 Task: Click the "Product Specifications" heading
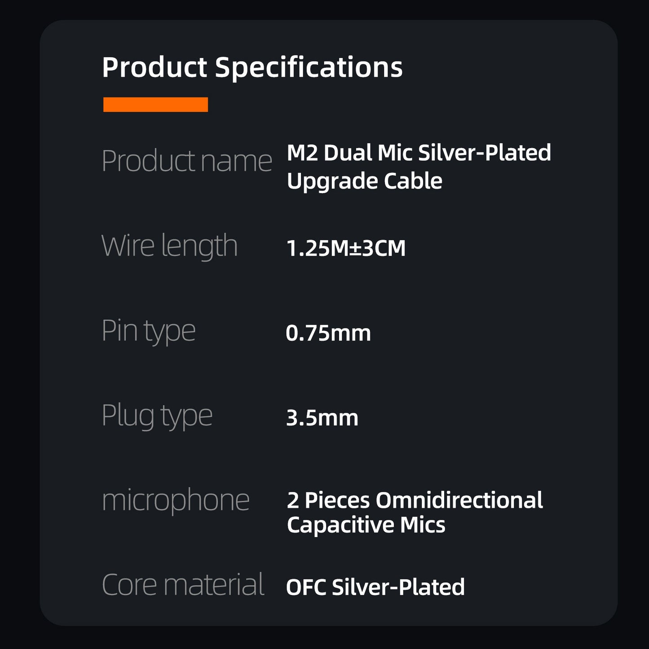[x=252, y=67]
